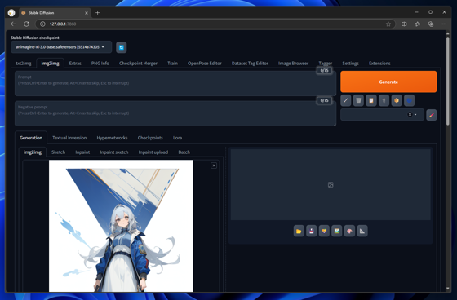
Task: Switch to the Sketch sub-tab
Action: click(x=58, y=152)
